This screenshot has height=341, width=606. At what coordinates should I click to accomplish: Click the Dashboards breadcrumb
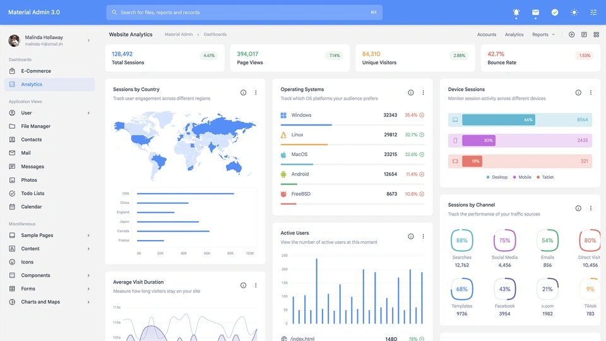tap(215, 34)
